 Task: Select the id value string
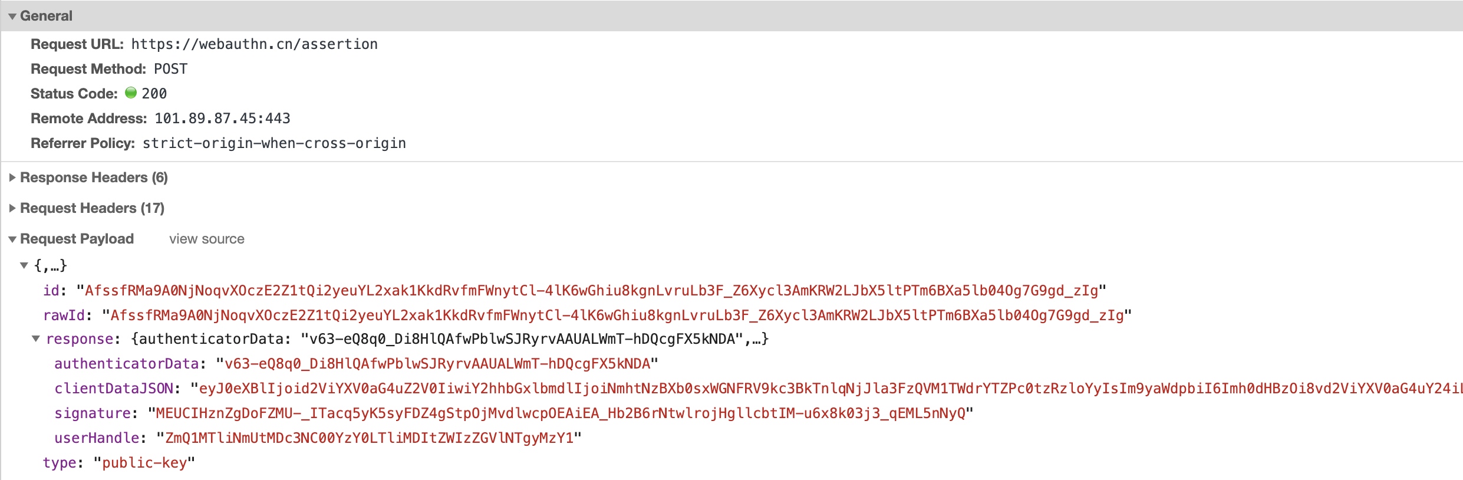tap(591, 291)
